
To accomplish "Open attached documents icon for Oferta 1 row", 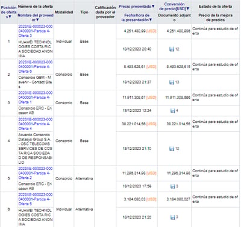I will pyautogui.click(x=172, y=111).
